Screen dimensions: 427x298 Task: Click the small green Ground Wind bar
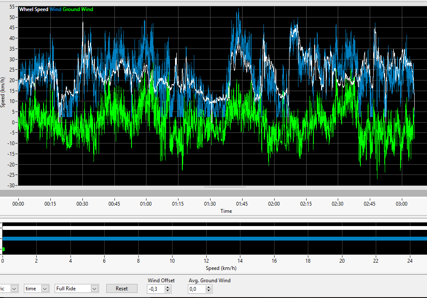click(3, 249)
